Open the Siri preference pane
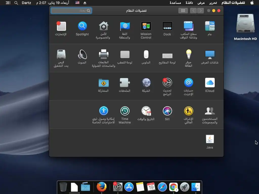Image resolution: width=259 pixels, height=194 pixels. (x=167, y=113)
